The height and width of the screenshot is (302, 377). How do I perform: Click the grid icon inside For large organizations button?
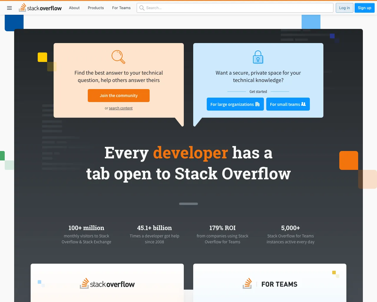pyautogui.click(x=257, y=104)
